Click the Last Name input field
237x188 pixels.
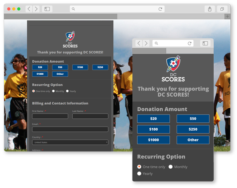tap(90, 116)
